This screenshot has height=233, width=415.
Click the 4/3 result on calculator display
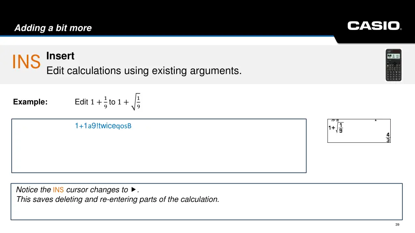coord(388,138)
